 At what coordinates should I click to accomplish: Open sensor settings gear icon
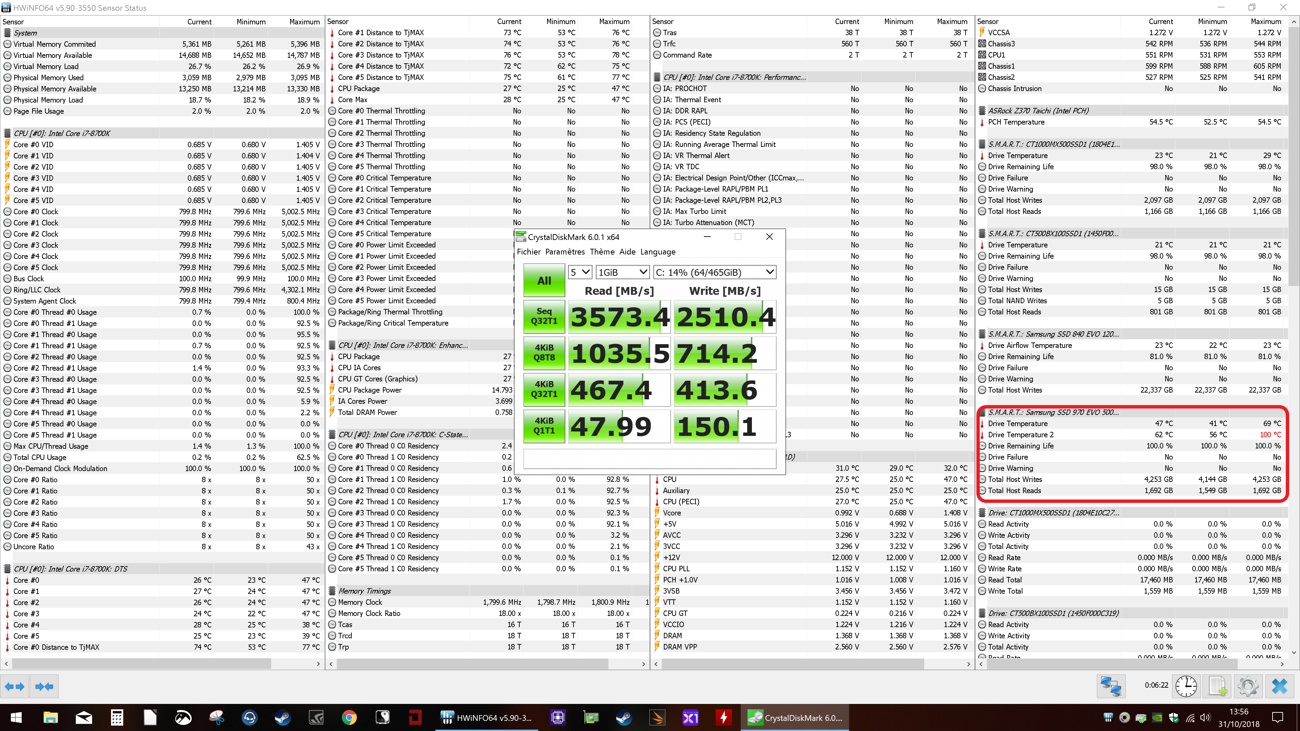1248,686
